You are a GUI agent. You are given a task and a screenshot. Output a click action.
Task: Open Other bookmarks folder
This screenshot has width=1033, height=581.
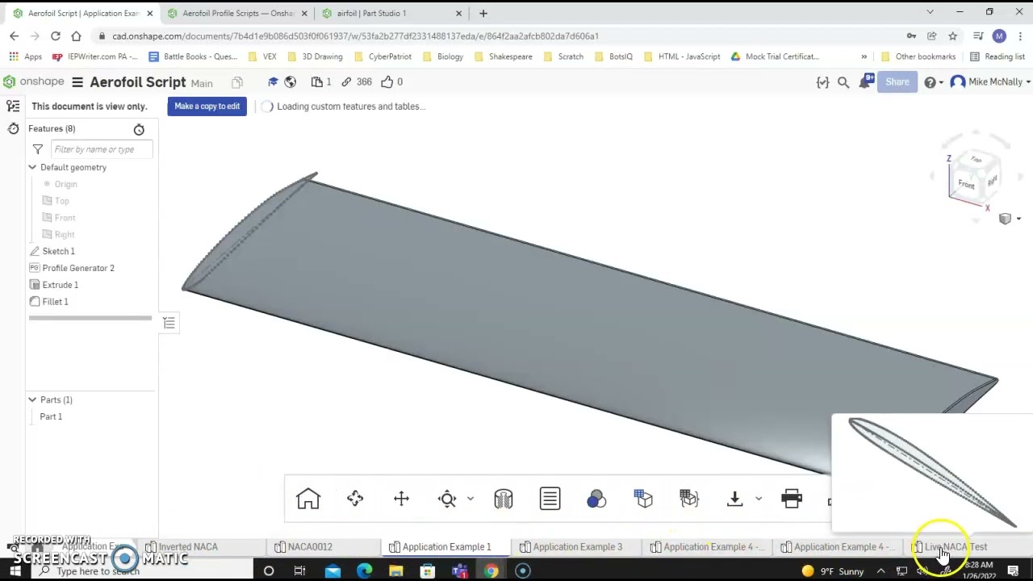point(918,56)
